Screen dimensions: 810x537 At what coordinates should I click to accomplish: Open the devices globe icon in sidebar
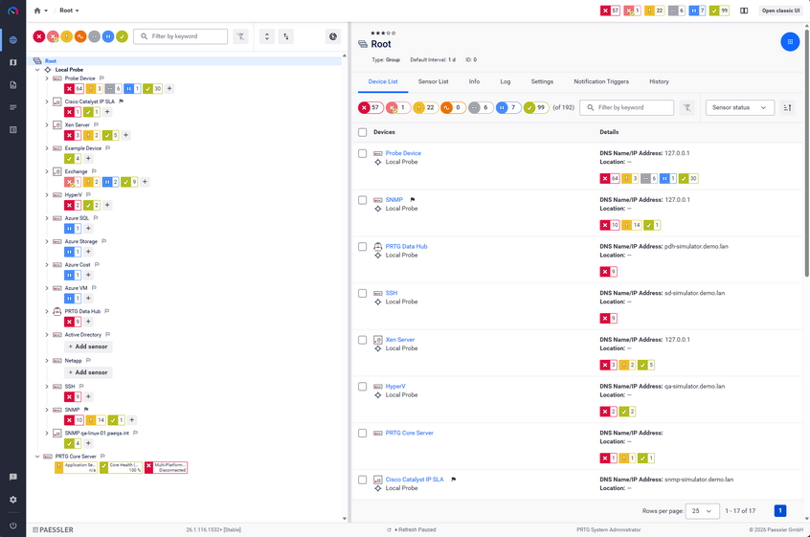click(12, 40)
